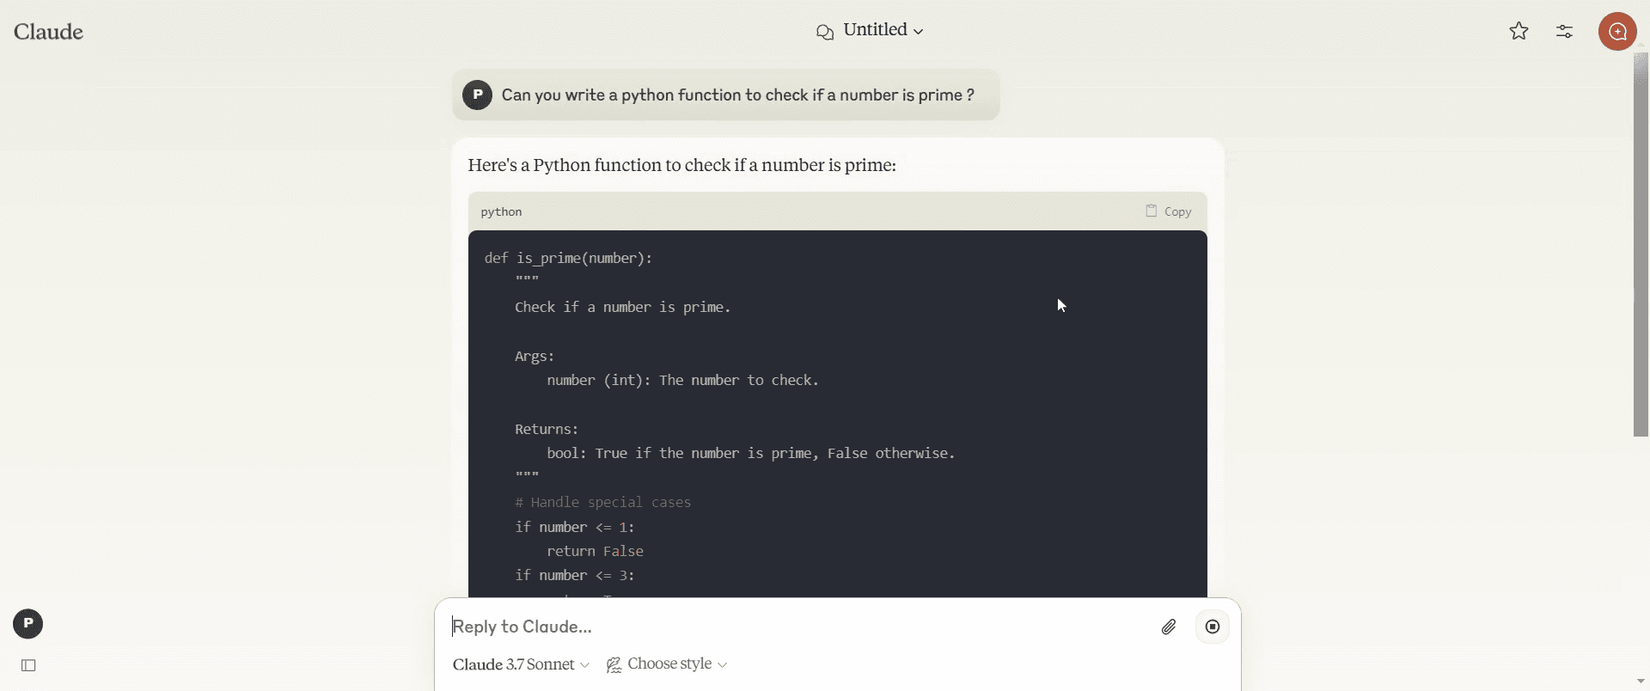The height and width of the screenshot is (691, 1650).
Task: Click the '# Handle special cases' comment
Action: point(602,503)
